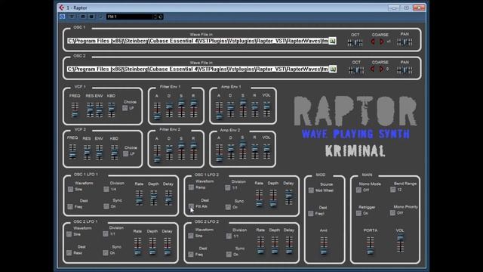Decrease OSC 2 coarse tuning with left arrow
The height and width of the screenshot is (272, 483).
tap(372, 69)
